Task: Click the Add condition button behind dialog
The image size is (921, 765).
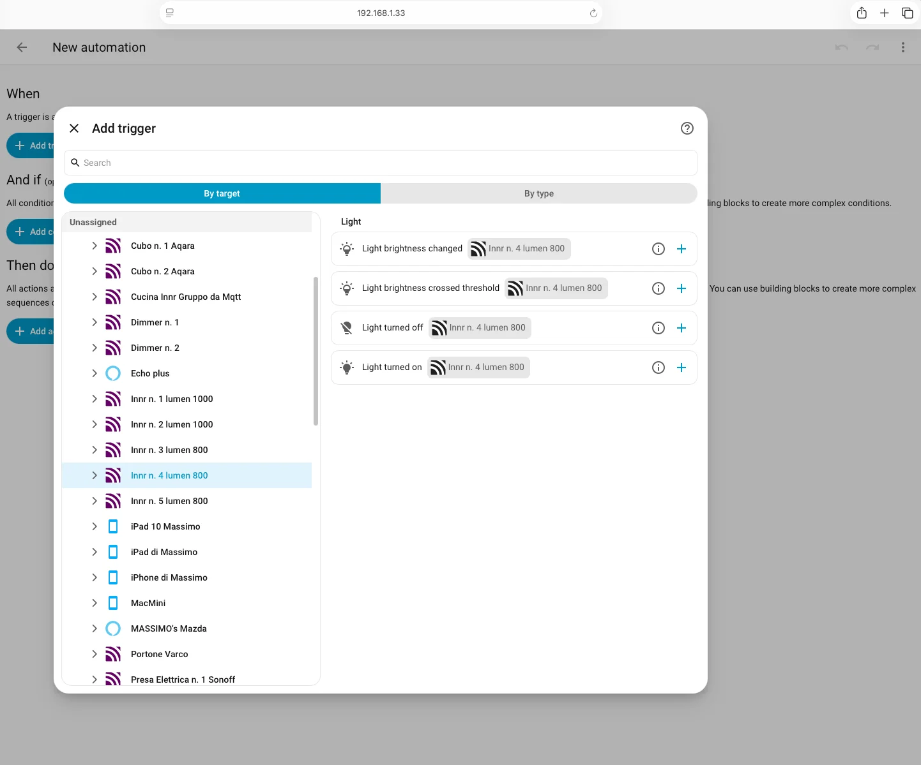Action: 31,232
